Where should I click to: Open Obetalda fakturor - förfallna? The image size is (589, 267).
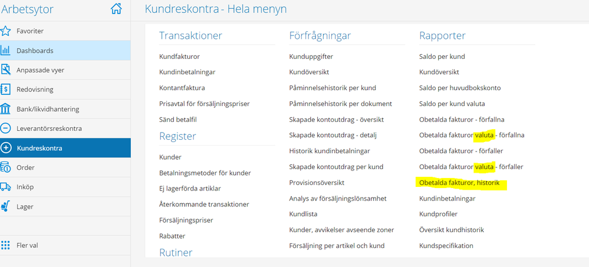click(462, 120)
